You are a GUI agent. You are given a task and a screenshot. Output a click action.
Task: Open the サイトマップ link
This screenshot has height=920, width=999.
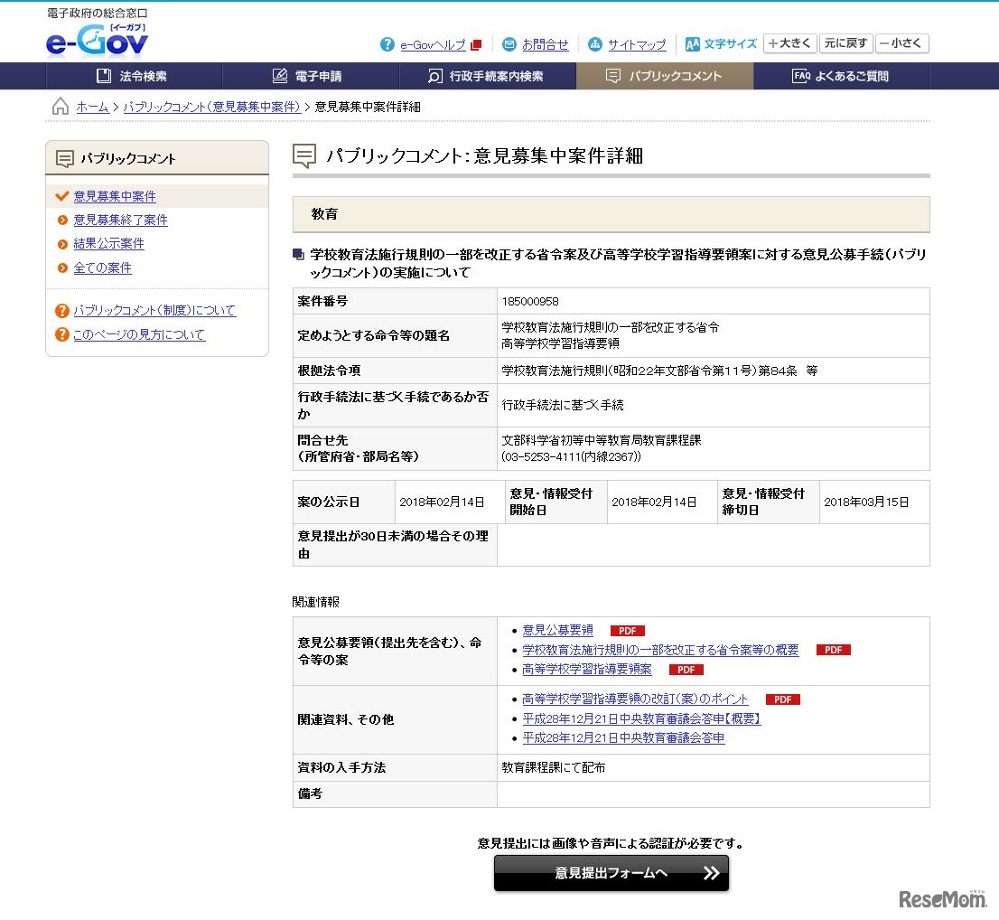(x=637, y=44)
